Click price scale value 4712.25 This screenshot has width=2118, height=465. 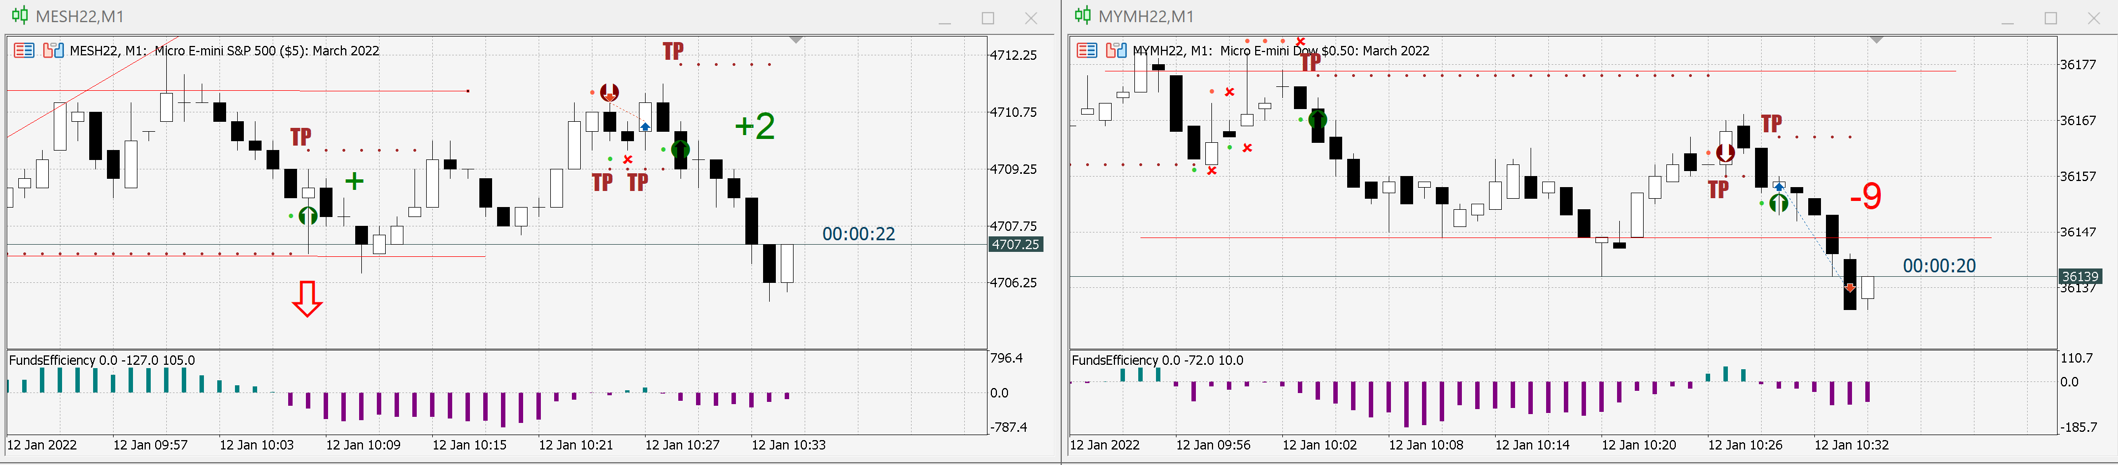[x=1013, y=55]
